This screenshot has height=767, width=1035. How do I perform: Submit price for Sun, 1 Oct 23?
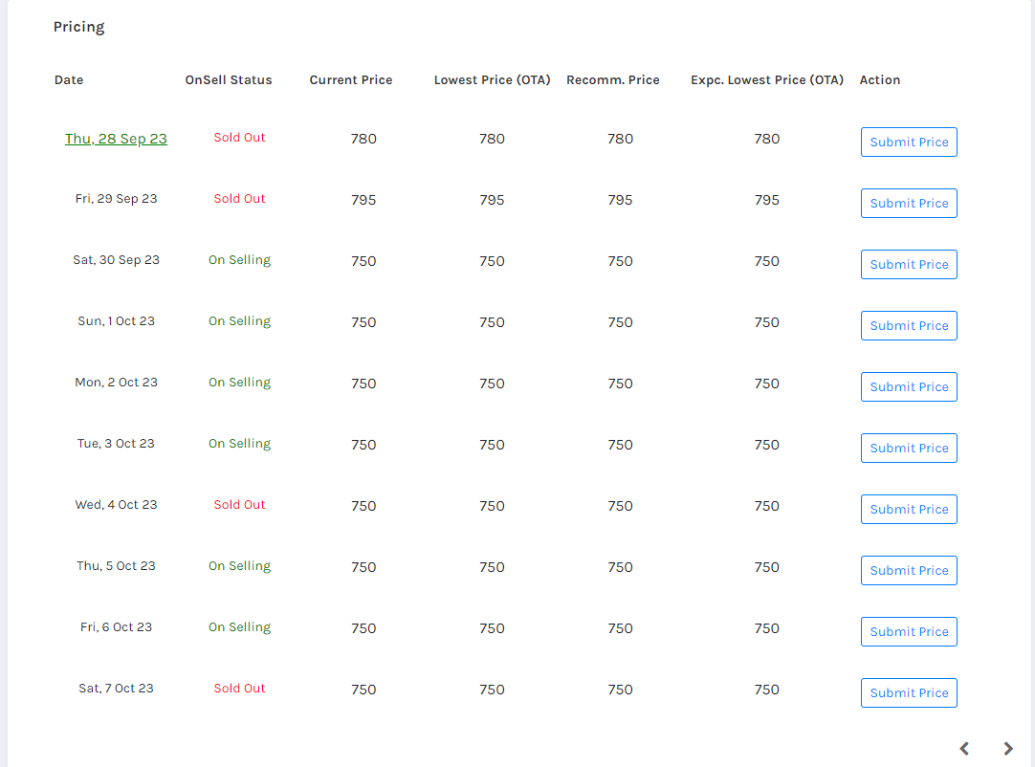pos(909,325)
